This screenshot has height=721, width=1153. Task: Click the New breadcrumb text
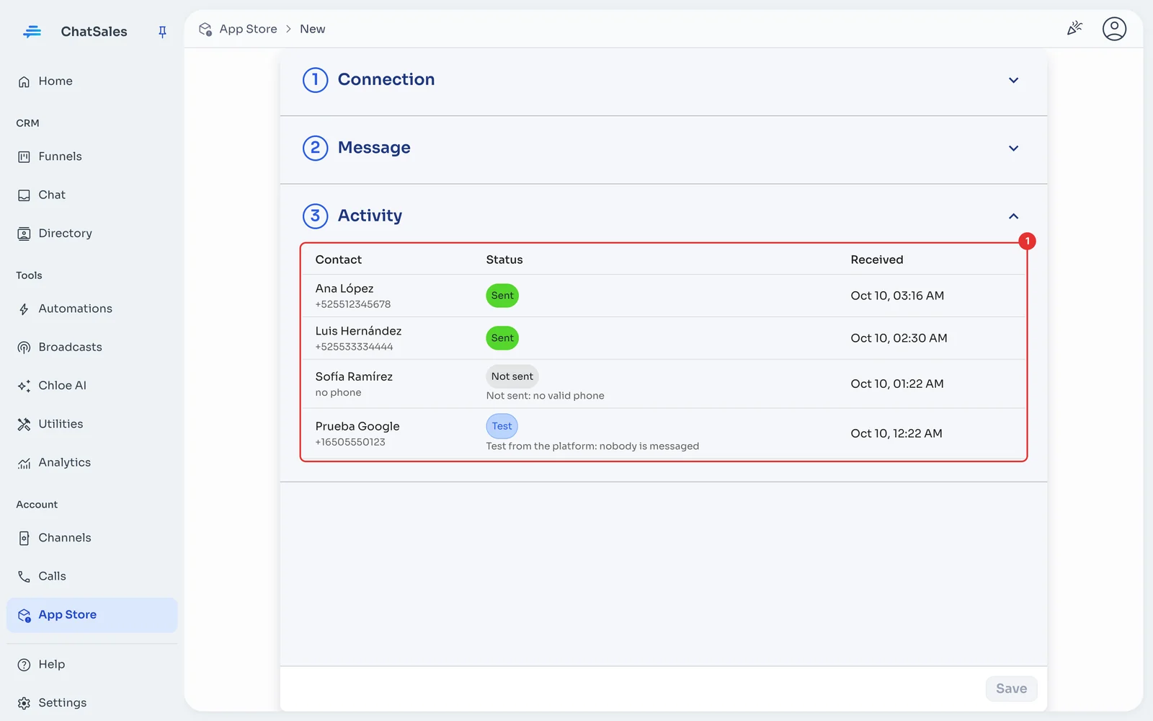coord(313,29)
